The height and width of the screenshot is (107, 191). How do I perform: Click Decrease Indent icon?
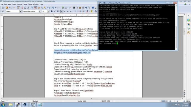pos(81,11)
